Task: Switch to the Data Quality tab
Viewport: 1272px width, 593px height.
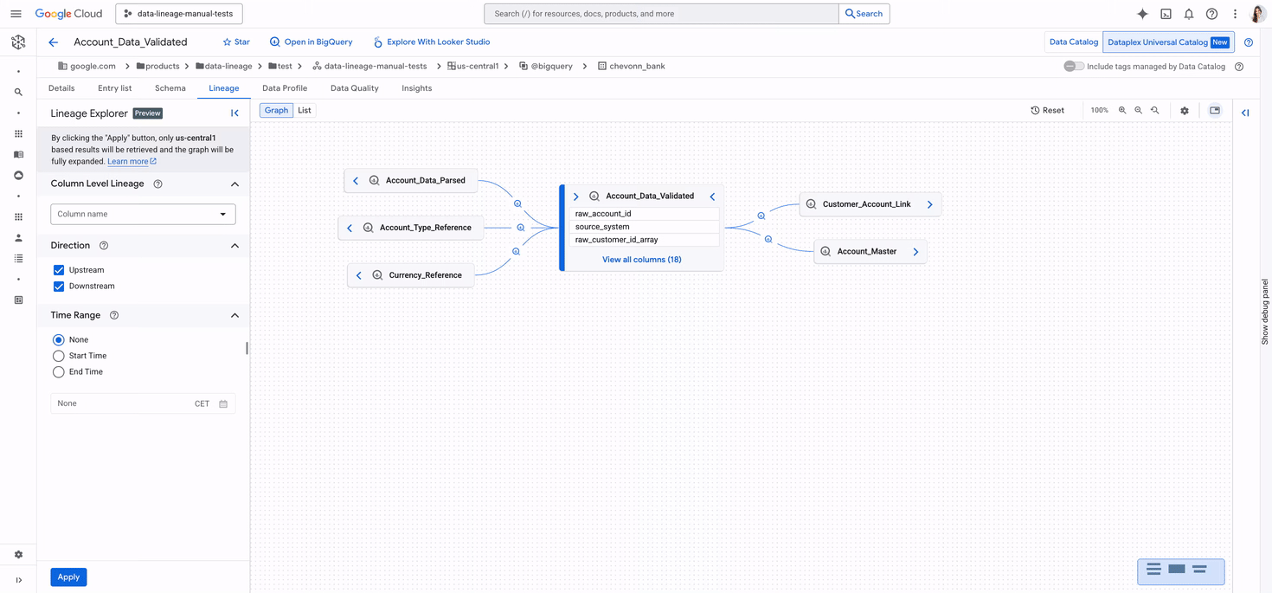Action: 354,88
